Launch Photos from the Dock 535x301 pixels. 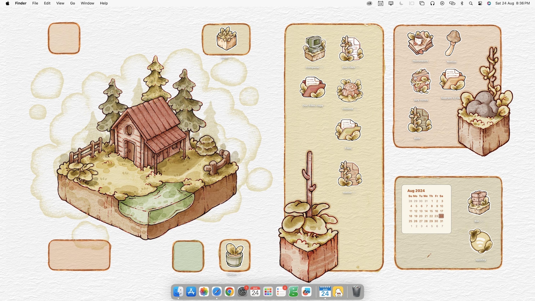pyautogui.click(x=204, y=292)
